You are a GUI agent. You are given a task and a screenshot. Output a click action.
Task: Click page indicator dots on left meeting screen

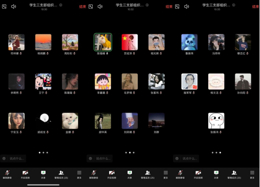43,153
